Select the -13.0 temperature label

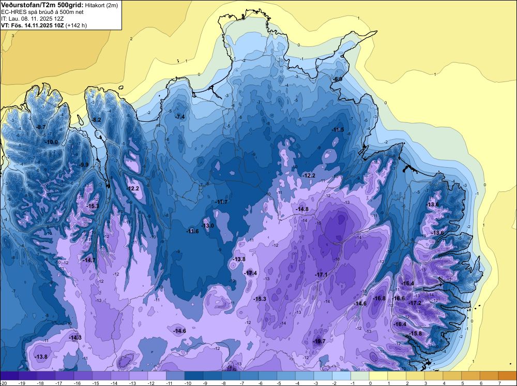(x=208, y=226)
